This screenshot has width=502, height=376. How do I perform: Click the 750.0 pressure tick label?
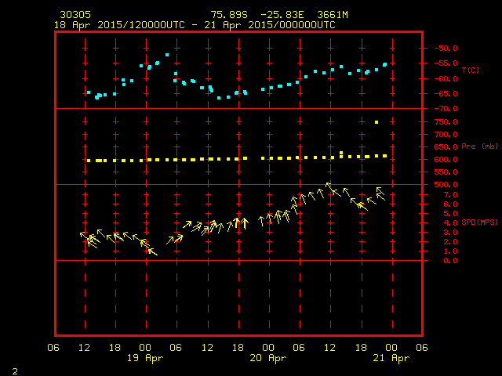click(x=446, y=122)
